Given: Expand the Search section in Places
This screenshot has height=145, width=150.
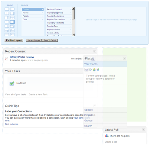Looking at the screenshot, I should 105,126.
